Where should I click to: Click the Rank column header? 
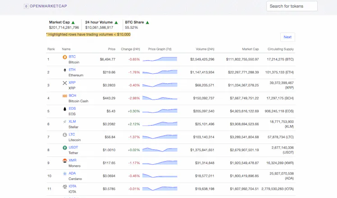(51, 49)
